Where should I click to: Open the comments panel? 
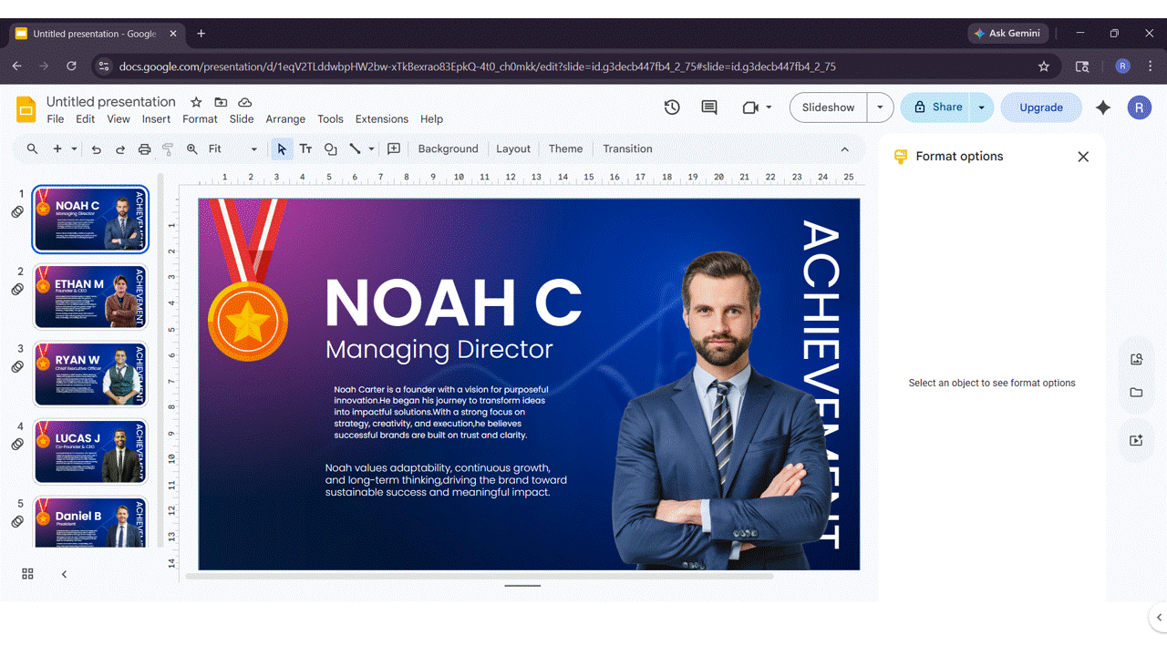[x=708, y=108]
